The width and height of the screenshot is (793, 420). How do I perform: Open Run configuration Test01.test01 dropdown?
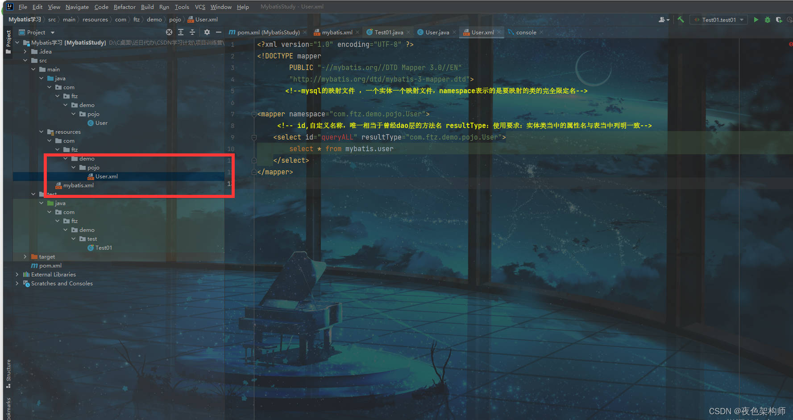(718, 20)
